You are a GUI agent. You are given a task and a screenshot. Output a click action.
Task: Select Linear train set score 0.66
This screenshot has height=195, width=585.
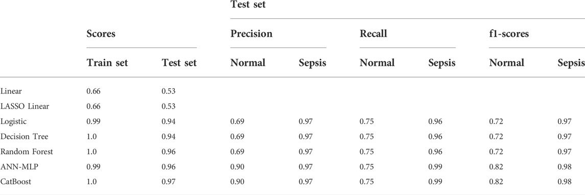93,91
